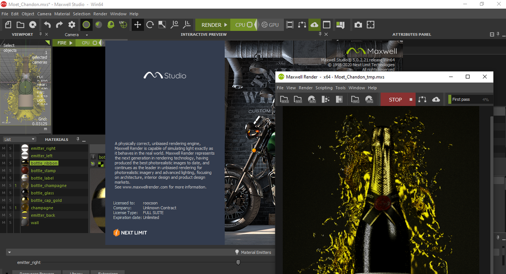This screenshot has height=274, width=506.
Task: Click the Redo arrow in Studio toolbar
Action: (x=59, y=25)
